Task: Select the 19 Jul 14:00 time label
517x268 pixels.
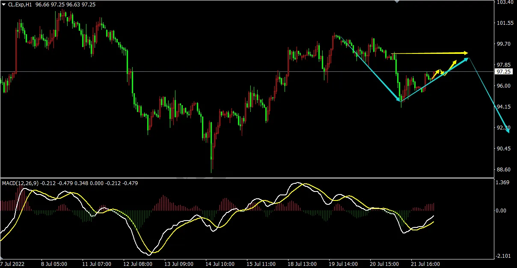Action: [x=343, y=264]
